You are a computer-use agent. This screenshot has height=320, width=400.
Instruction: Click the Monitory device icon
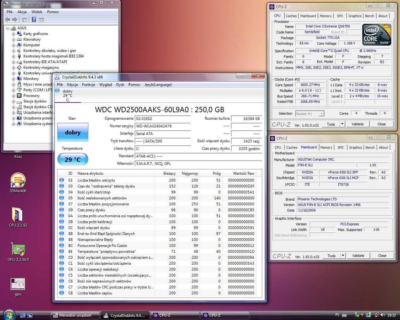(19, 79)
